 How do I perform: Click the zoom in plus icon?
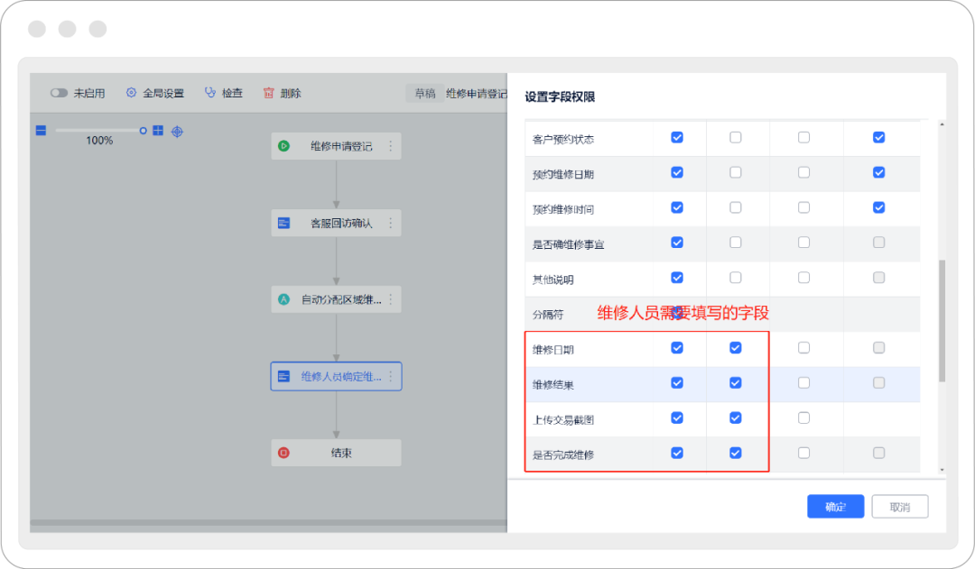click(x=158, y=131)
